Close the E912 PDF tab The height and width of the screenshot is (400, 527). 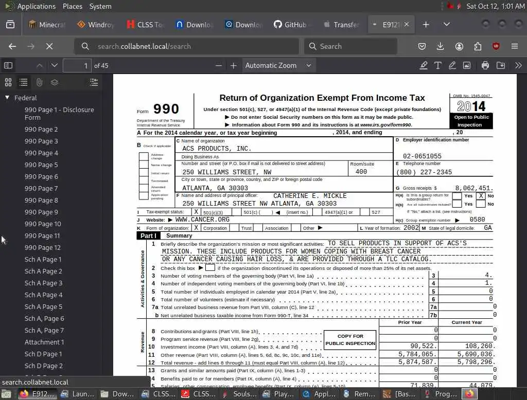click(407, 24)
